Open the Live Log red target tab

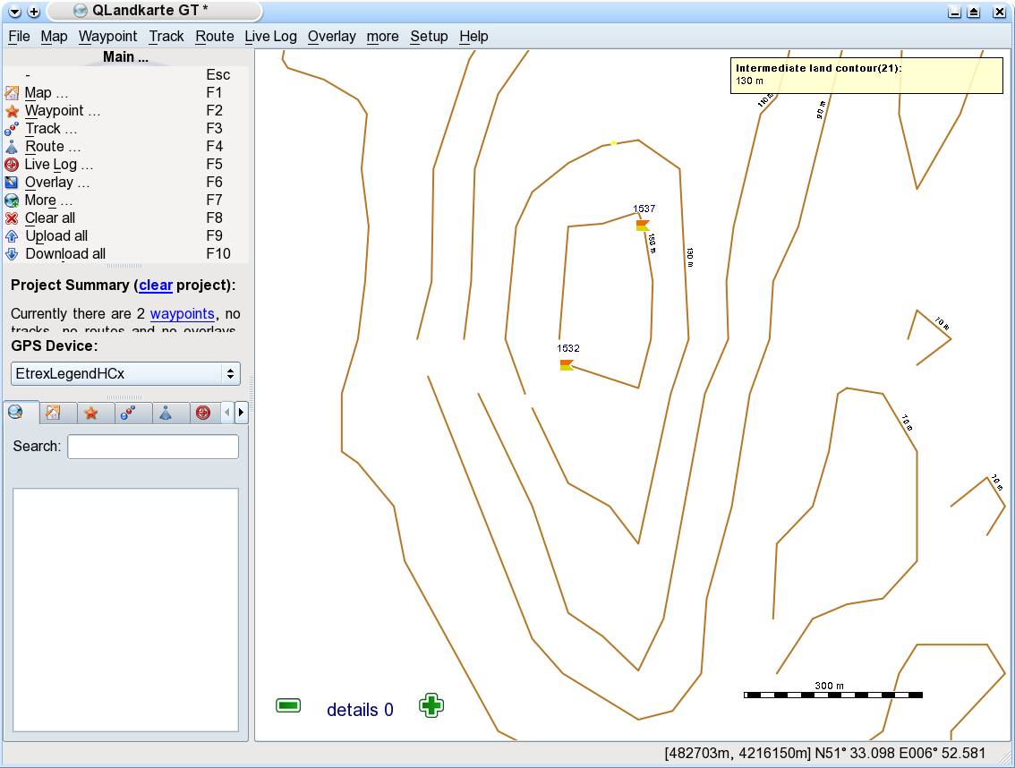pos(203,413)
